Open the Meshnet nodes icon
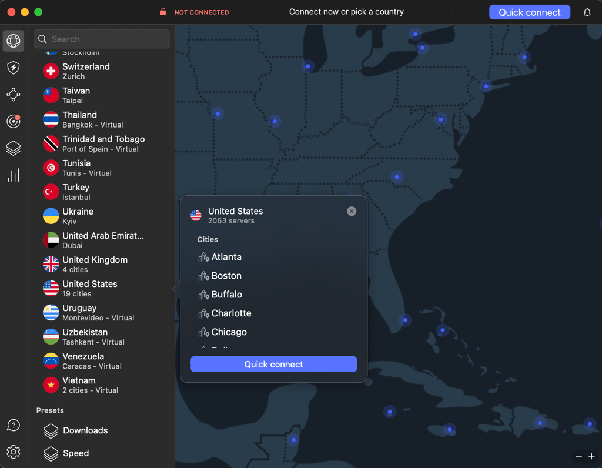 coord(14,95)
